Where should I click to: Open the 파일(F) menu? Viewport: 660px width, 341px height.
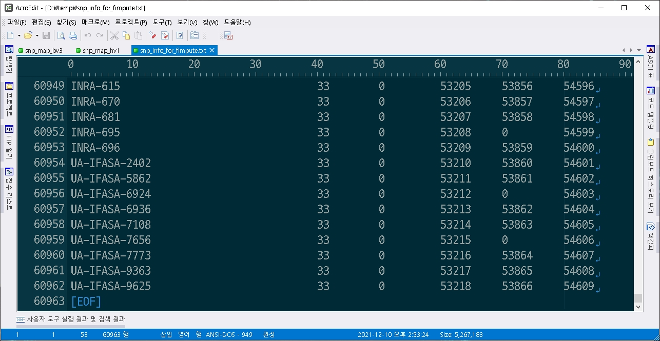pyautogui.click(x=17, y=22)
